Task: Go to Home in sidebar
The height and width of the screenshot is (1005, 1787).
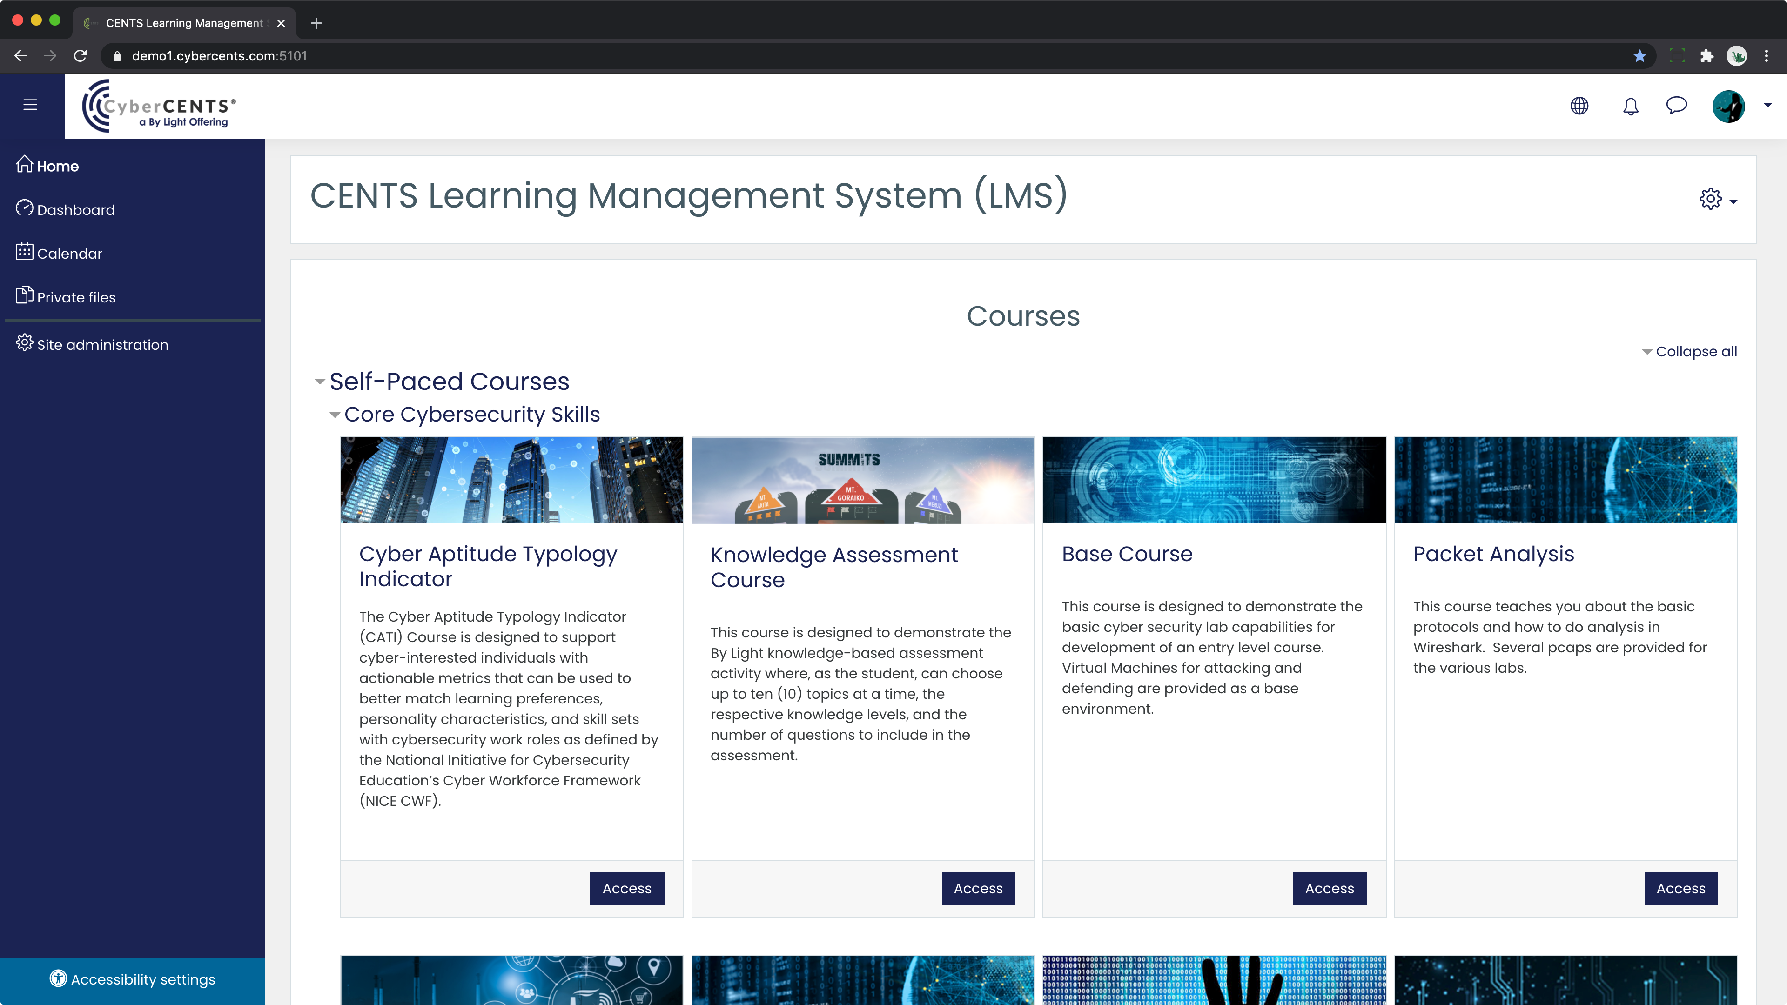Action: coord(47,166)
